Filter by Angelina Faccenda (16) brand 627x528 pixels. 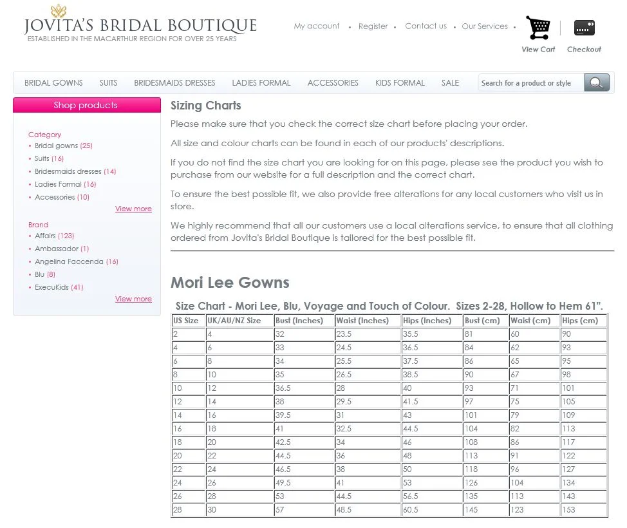(77, 261)
